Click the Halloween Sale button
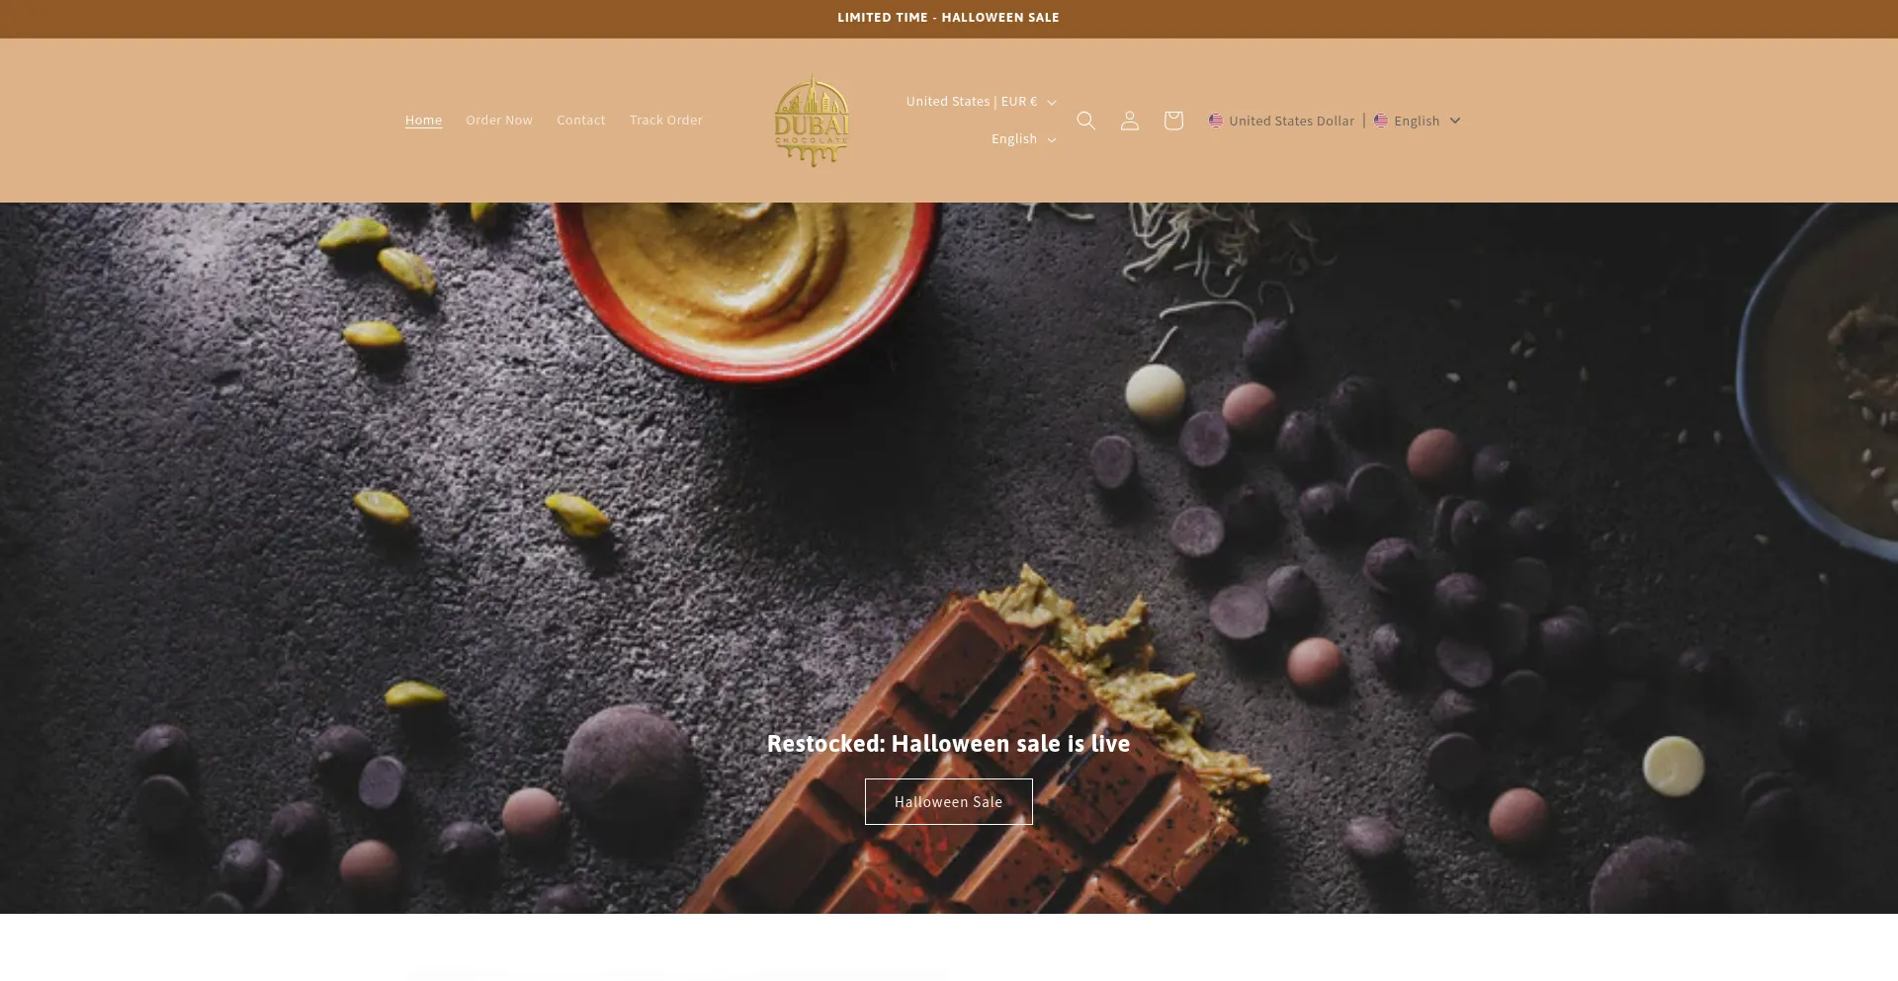The height and width of the screenshot is (981, 1898). [x=949, y=802]
